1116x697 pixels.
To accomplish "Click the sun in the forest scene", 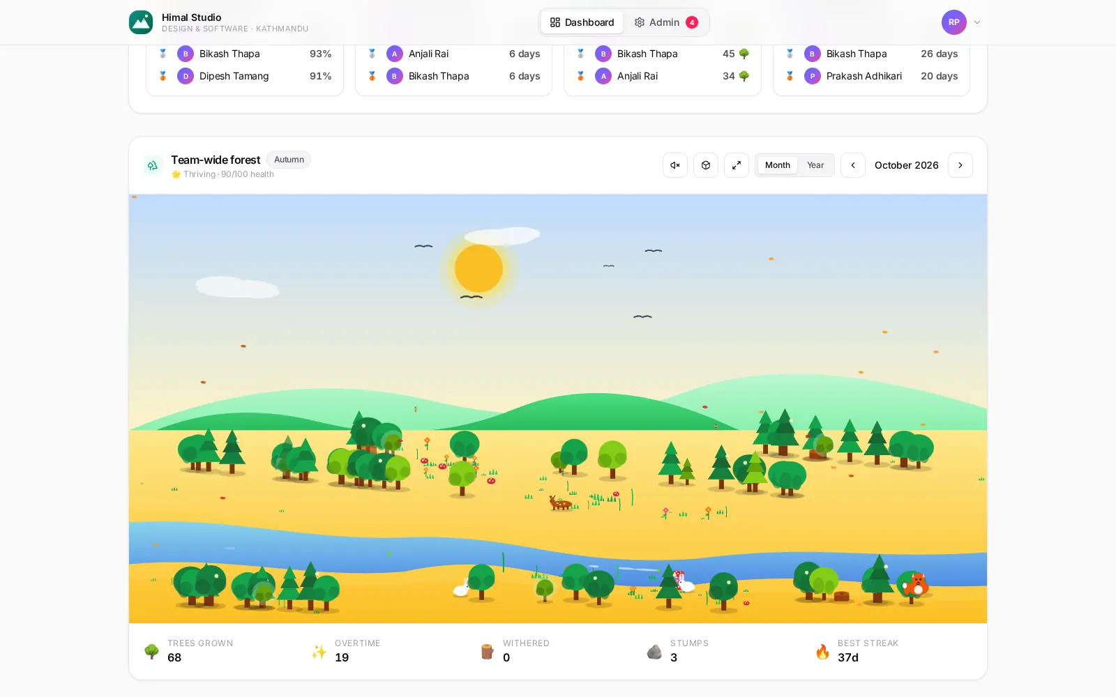I will [478, 268].
